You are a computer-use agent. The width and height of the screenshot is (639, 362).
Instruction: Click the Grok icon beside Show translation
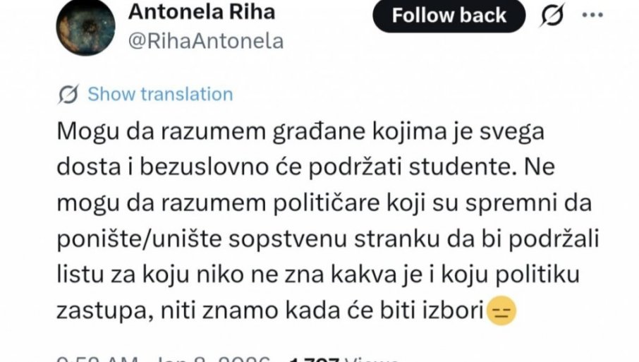coord(69,95)
